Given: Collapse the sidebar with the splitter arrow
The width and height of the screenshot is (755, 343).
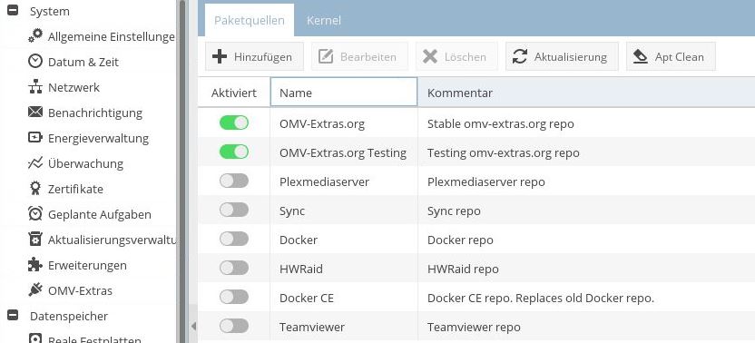Looking at the screenshot, I should (x=193, y=326).
